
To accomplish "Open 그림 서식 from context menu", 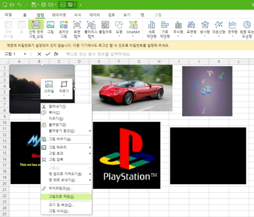I will [x=66, y=211].
